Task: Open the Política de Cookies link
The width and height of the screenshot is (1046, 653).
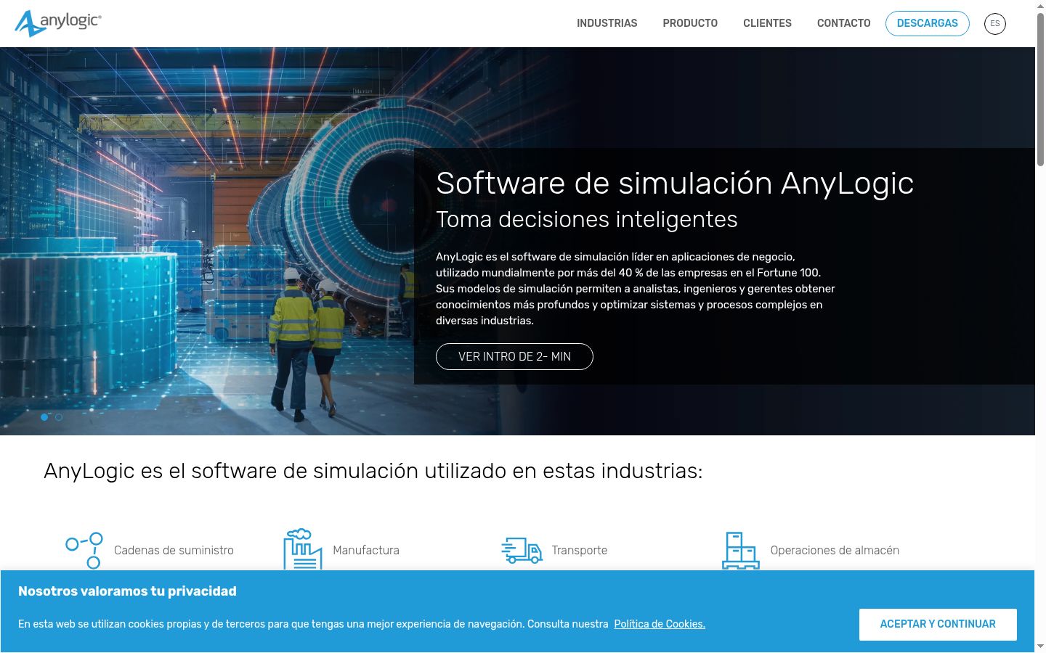Action: [x=660, y=624]
